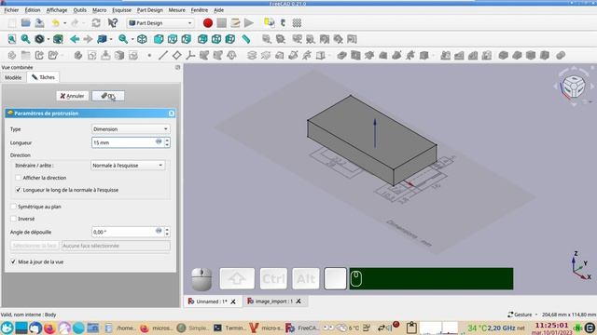The image size is (597, 335).
Task: Adjust Angle de dépouille spinner arrows
Action: tap(167, 232)
